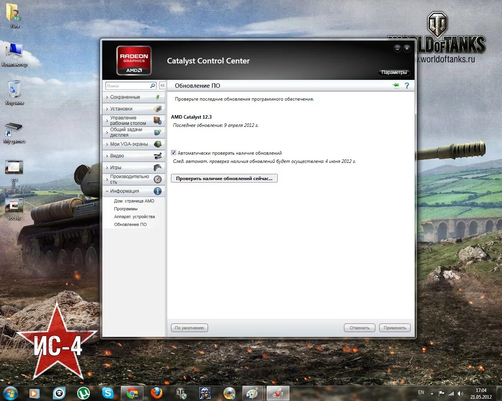This screenshot has width=502, height=401.
Task: Click the Gaming controller icon
Action: coord(158,168)
